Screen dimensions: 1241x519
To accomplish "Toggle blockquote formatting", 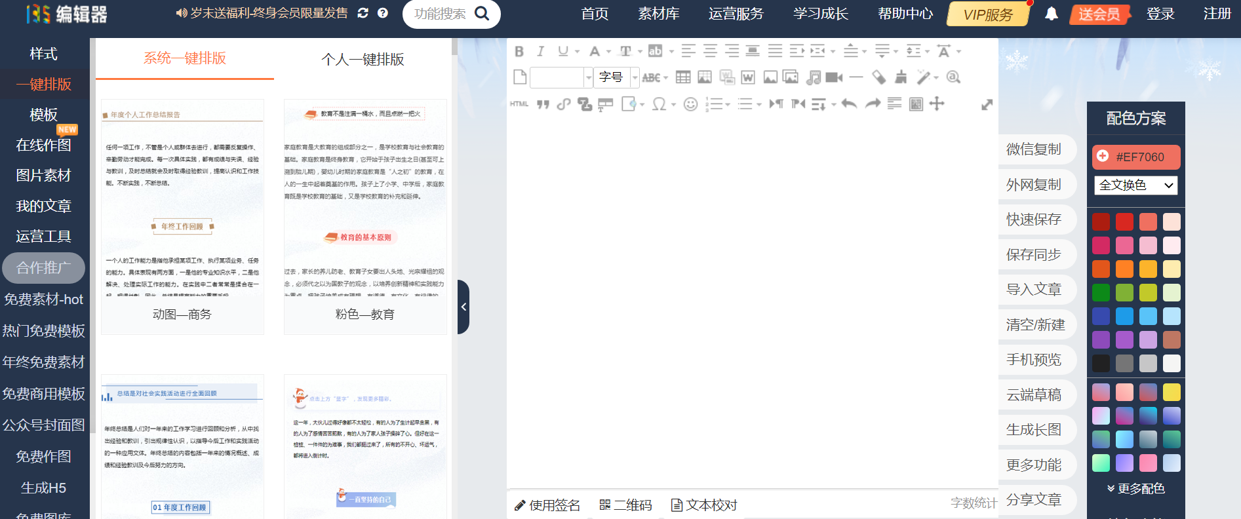I will (543, 104).
